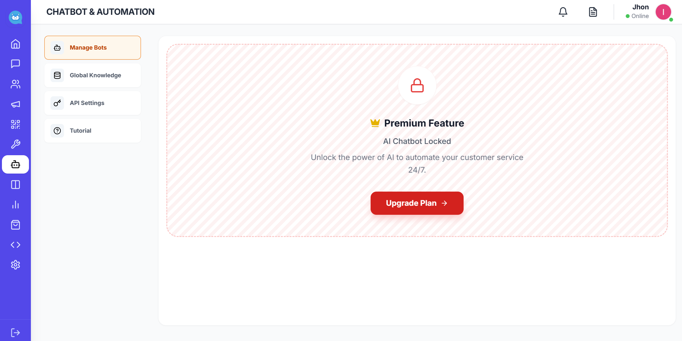Open the broadcast megaphone section
This screenshot has width=682, height=341.
point(15,104)
